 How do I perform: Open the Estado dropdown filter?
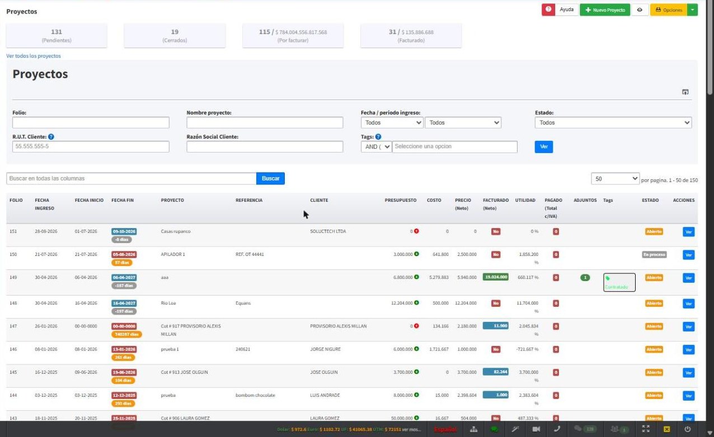click(x=613, y=122)
